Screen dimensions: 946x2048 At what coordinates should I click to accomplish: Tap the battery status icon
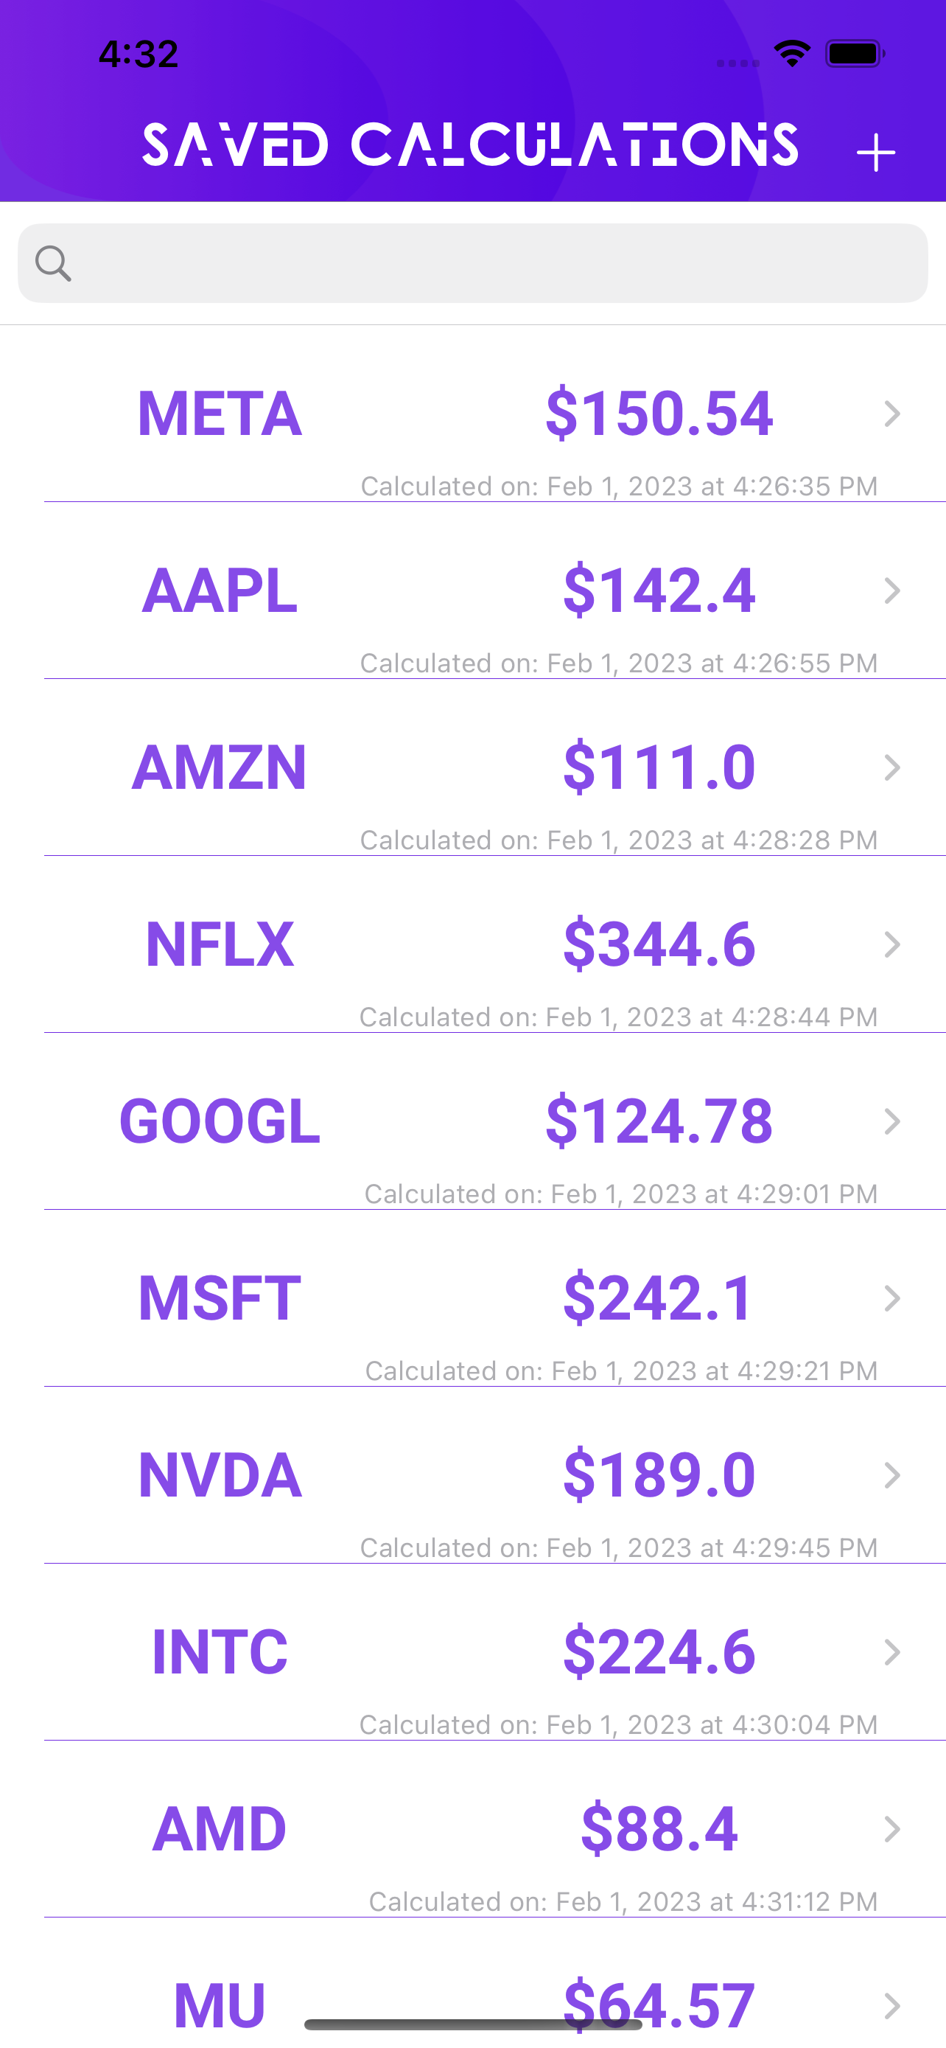pyautogui.click(x=854, y=54)
